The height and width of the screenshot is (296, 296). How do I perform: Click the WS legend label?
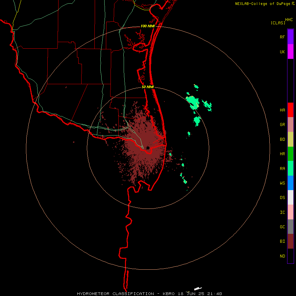pos(282,183)
